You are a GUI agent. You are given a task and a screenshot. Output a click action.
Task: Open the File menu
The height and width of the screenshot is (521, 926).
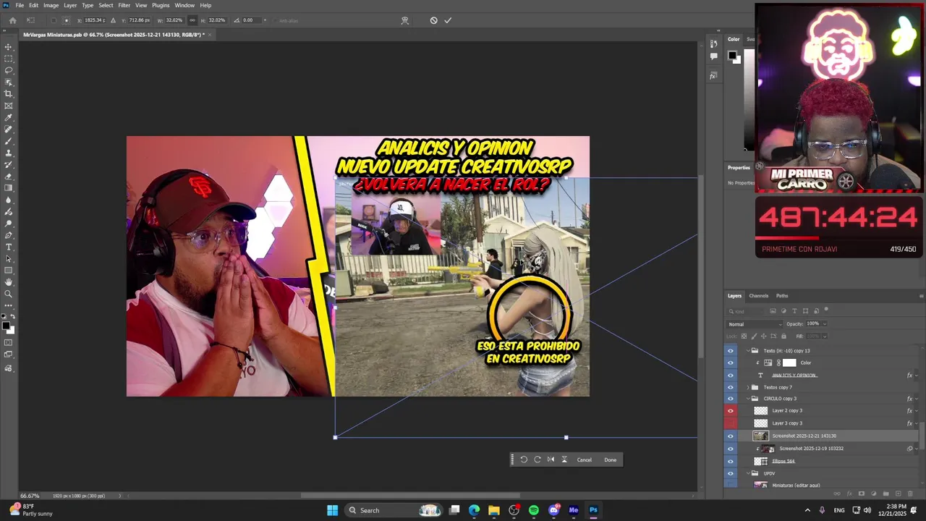pyautogui.click(x=20, y=5)
